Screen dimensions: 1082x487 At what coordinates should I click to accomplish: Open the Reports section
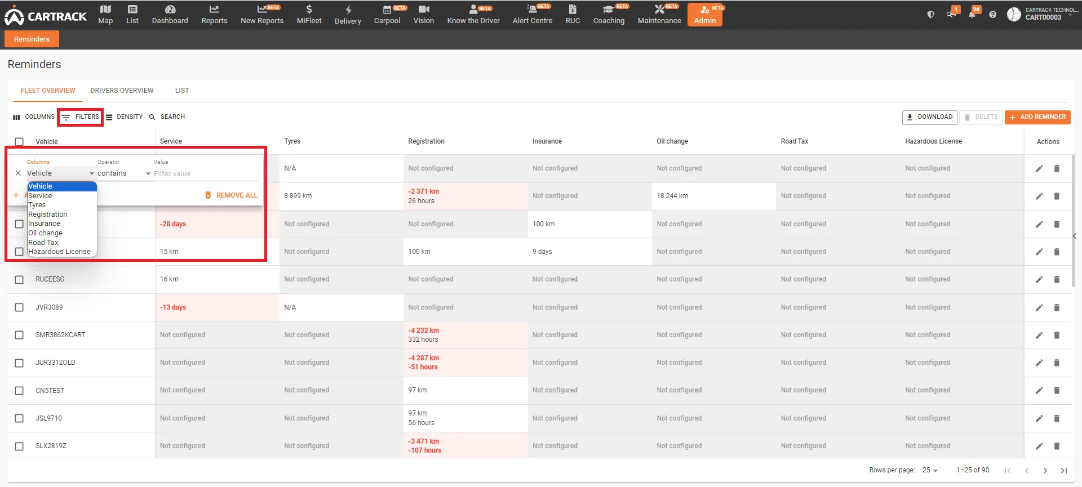pyautogui.click(x=214, y=15)
